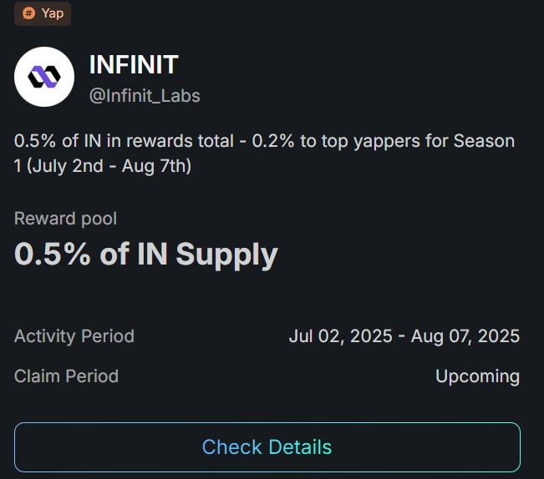Viewport: 544px width, 479px height.
Task: Select the 'Jul 02, 2025' start date
Action: 341,336
